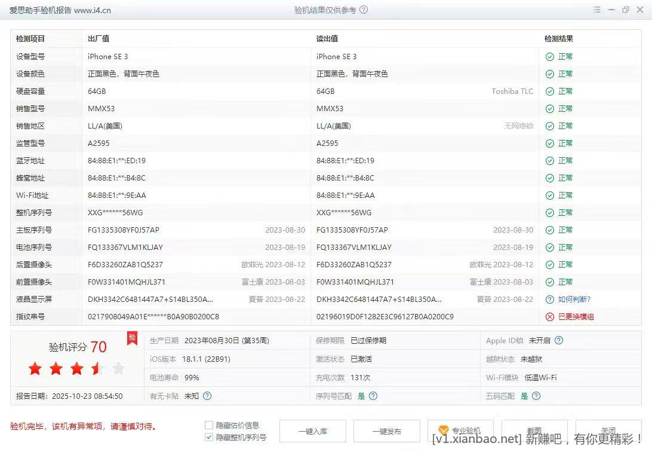Click the red 验 badge next to 验机评分
This screenshot has height=452, width=652.
point(131,339)
